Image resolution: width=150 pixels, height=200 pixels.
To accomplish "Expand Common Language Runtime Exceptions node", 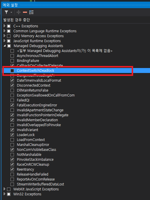I will (4, 31).
